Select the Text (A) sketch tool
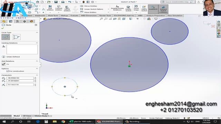Viewport: 221px width, 124px height. coord(44,9)
